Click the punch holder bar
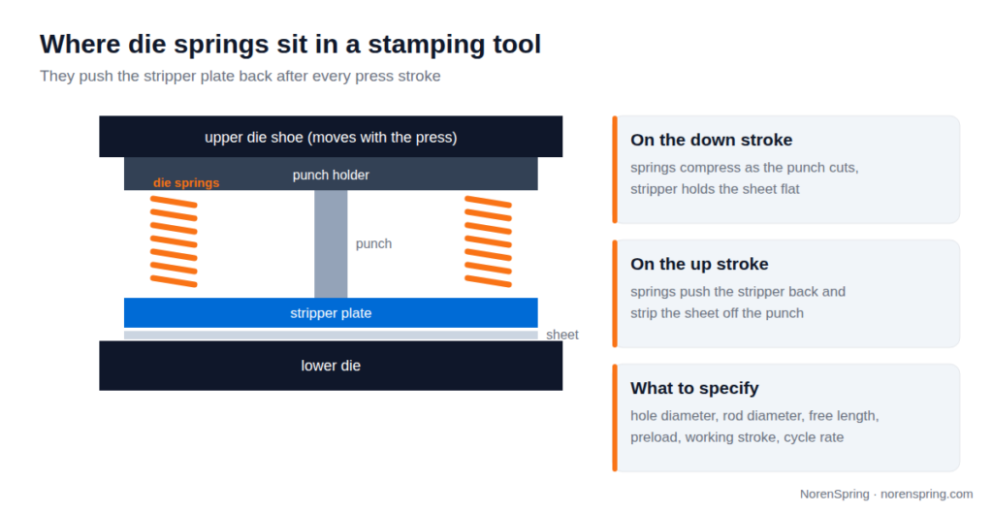Screen dimensions: 993x513 tap(331, 175)
